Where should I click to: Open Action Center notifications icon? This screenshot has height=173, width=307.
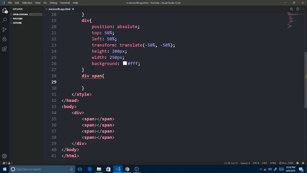301,169
